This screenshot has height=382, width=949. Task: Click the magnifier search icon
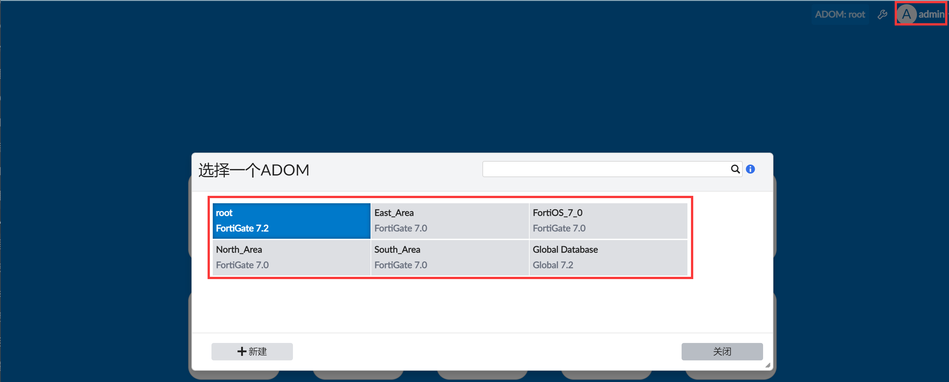click(x=735, y=169)
